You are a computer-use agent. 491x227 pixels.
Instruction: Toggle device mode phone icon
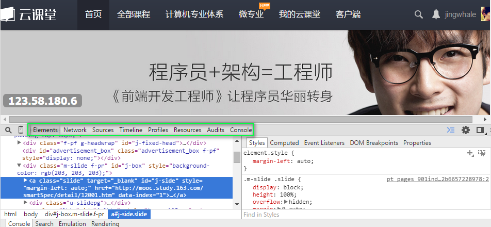21,130
